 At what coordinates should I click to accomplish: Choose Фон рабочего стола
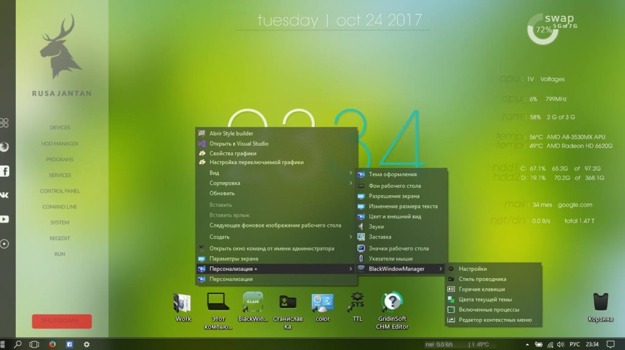click(x=402, y=186)
